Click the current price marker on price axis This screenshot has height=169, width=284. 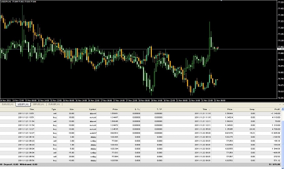tap(280, 49)
